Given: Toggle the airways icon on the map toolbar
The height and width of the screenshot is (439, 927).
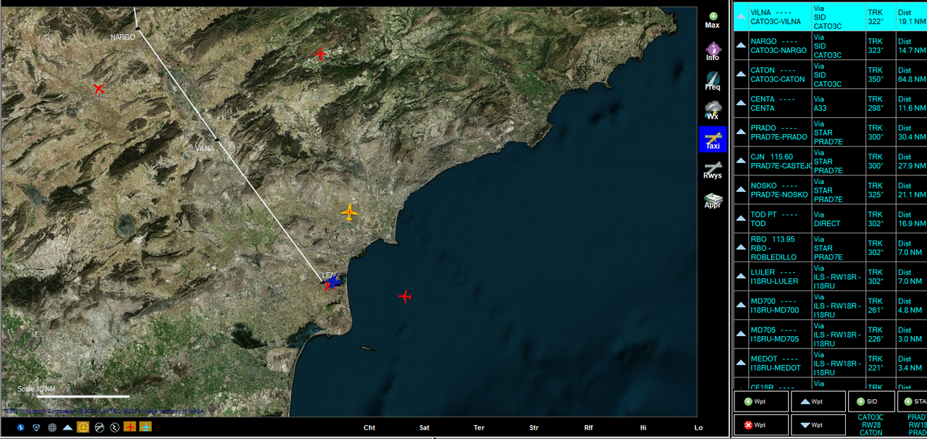Looking at the screenshot, I should [x=114, y=427].
